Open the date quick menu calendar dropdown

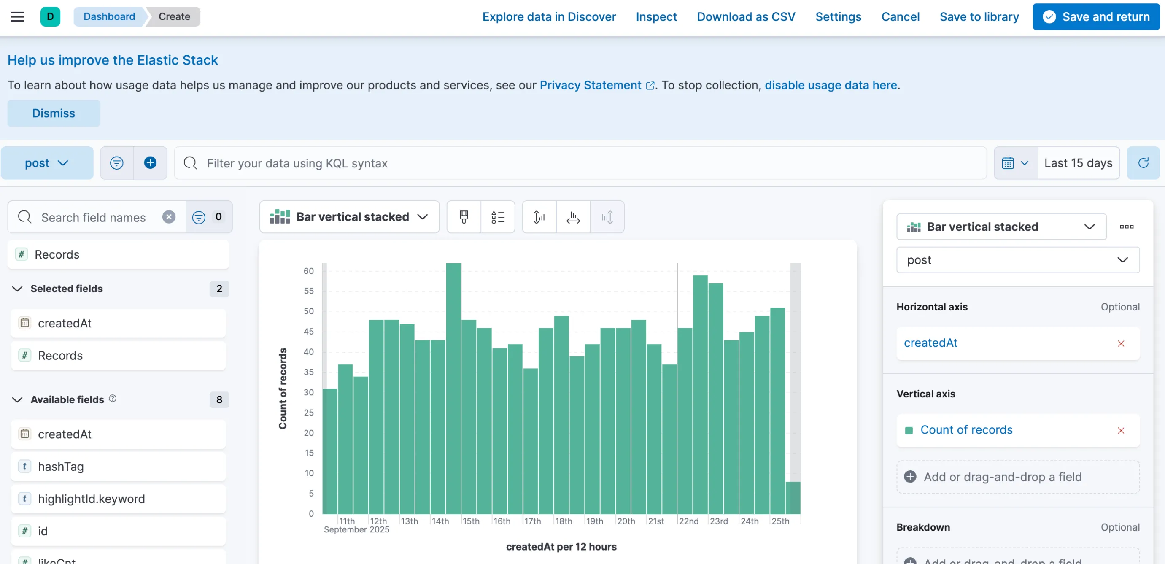click(x=1015, y=163)
